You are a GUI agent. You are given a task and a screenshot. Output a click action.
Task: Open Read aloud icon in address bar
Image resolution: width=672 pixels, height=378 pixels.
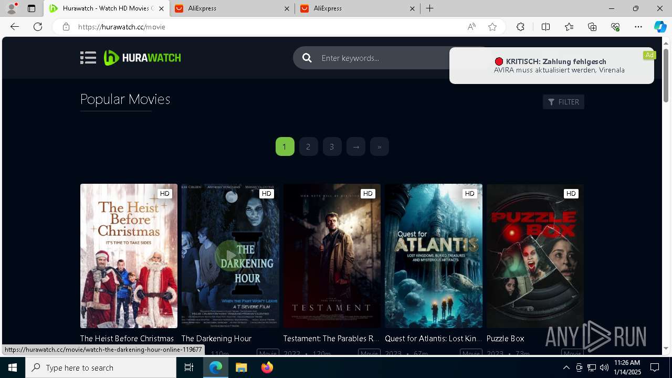[x=471, y=27]
